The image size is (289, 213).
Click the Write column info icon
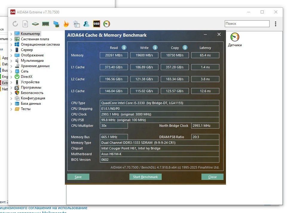(x=155, y=47)
